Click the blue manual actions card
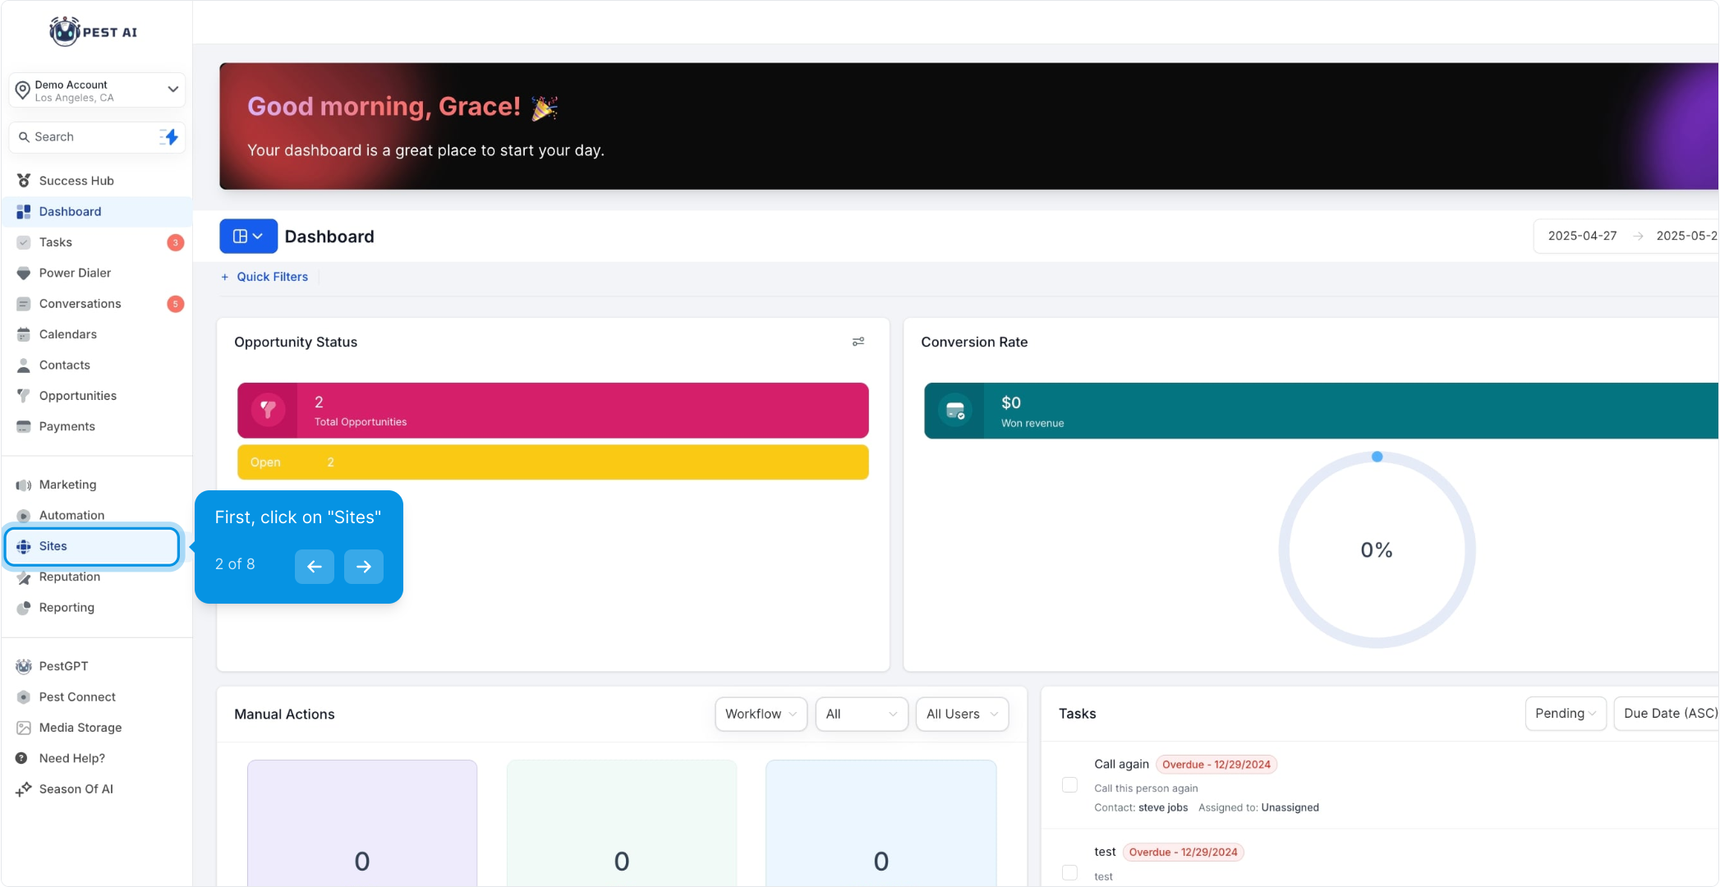 (x=881, y=823)
